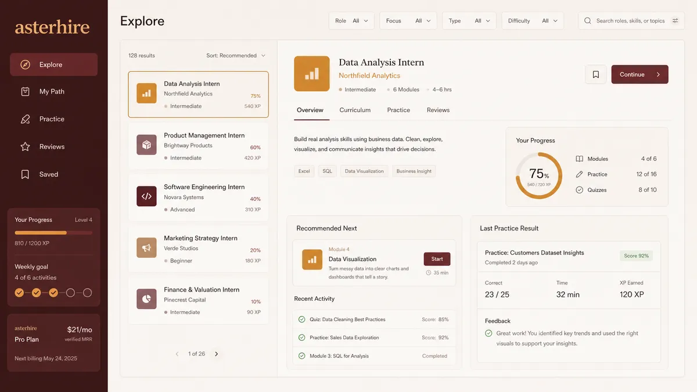
Task: Click the Feedback green check icon
Action: [x=488, y=333]
